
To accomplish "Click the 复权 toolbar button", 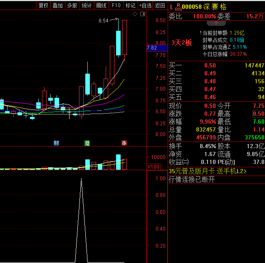I will pos(43,5).
